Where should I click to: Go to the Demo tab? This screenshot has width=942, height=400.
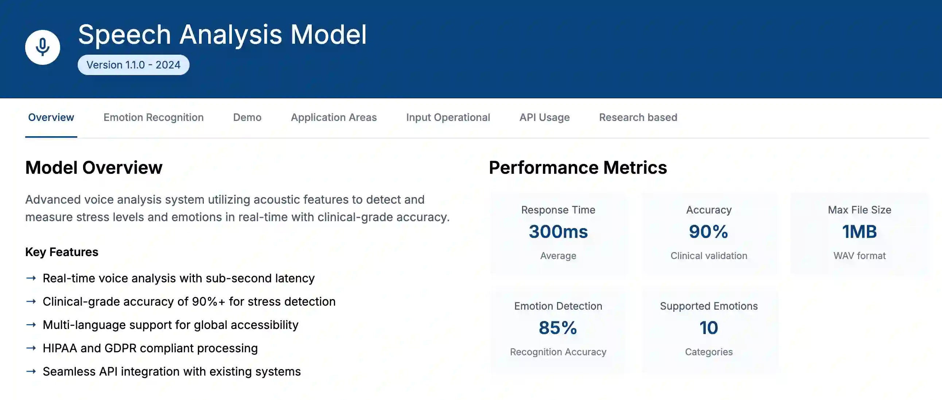coord(247,117)
